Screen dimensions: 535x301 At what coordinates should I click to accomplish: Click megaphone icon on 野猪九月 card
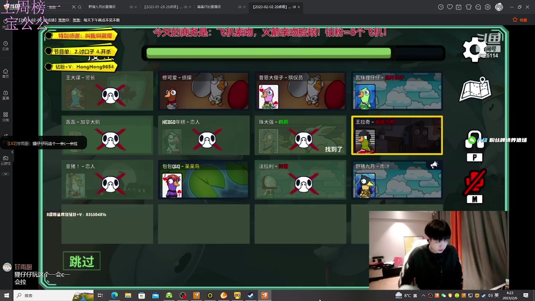pyautogui.click(x=434, y=165)
